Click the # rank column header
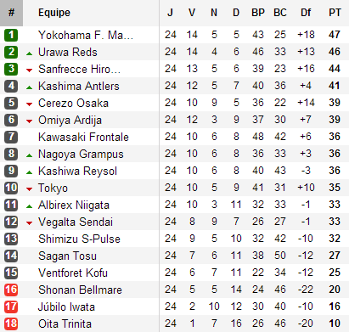 11,13
